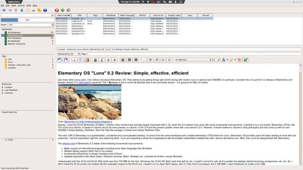303x170 pixels.
Task: Open font color dropdown arrow
Action: click(227, 60)
